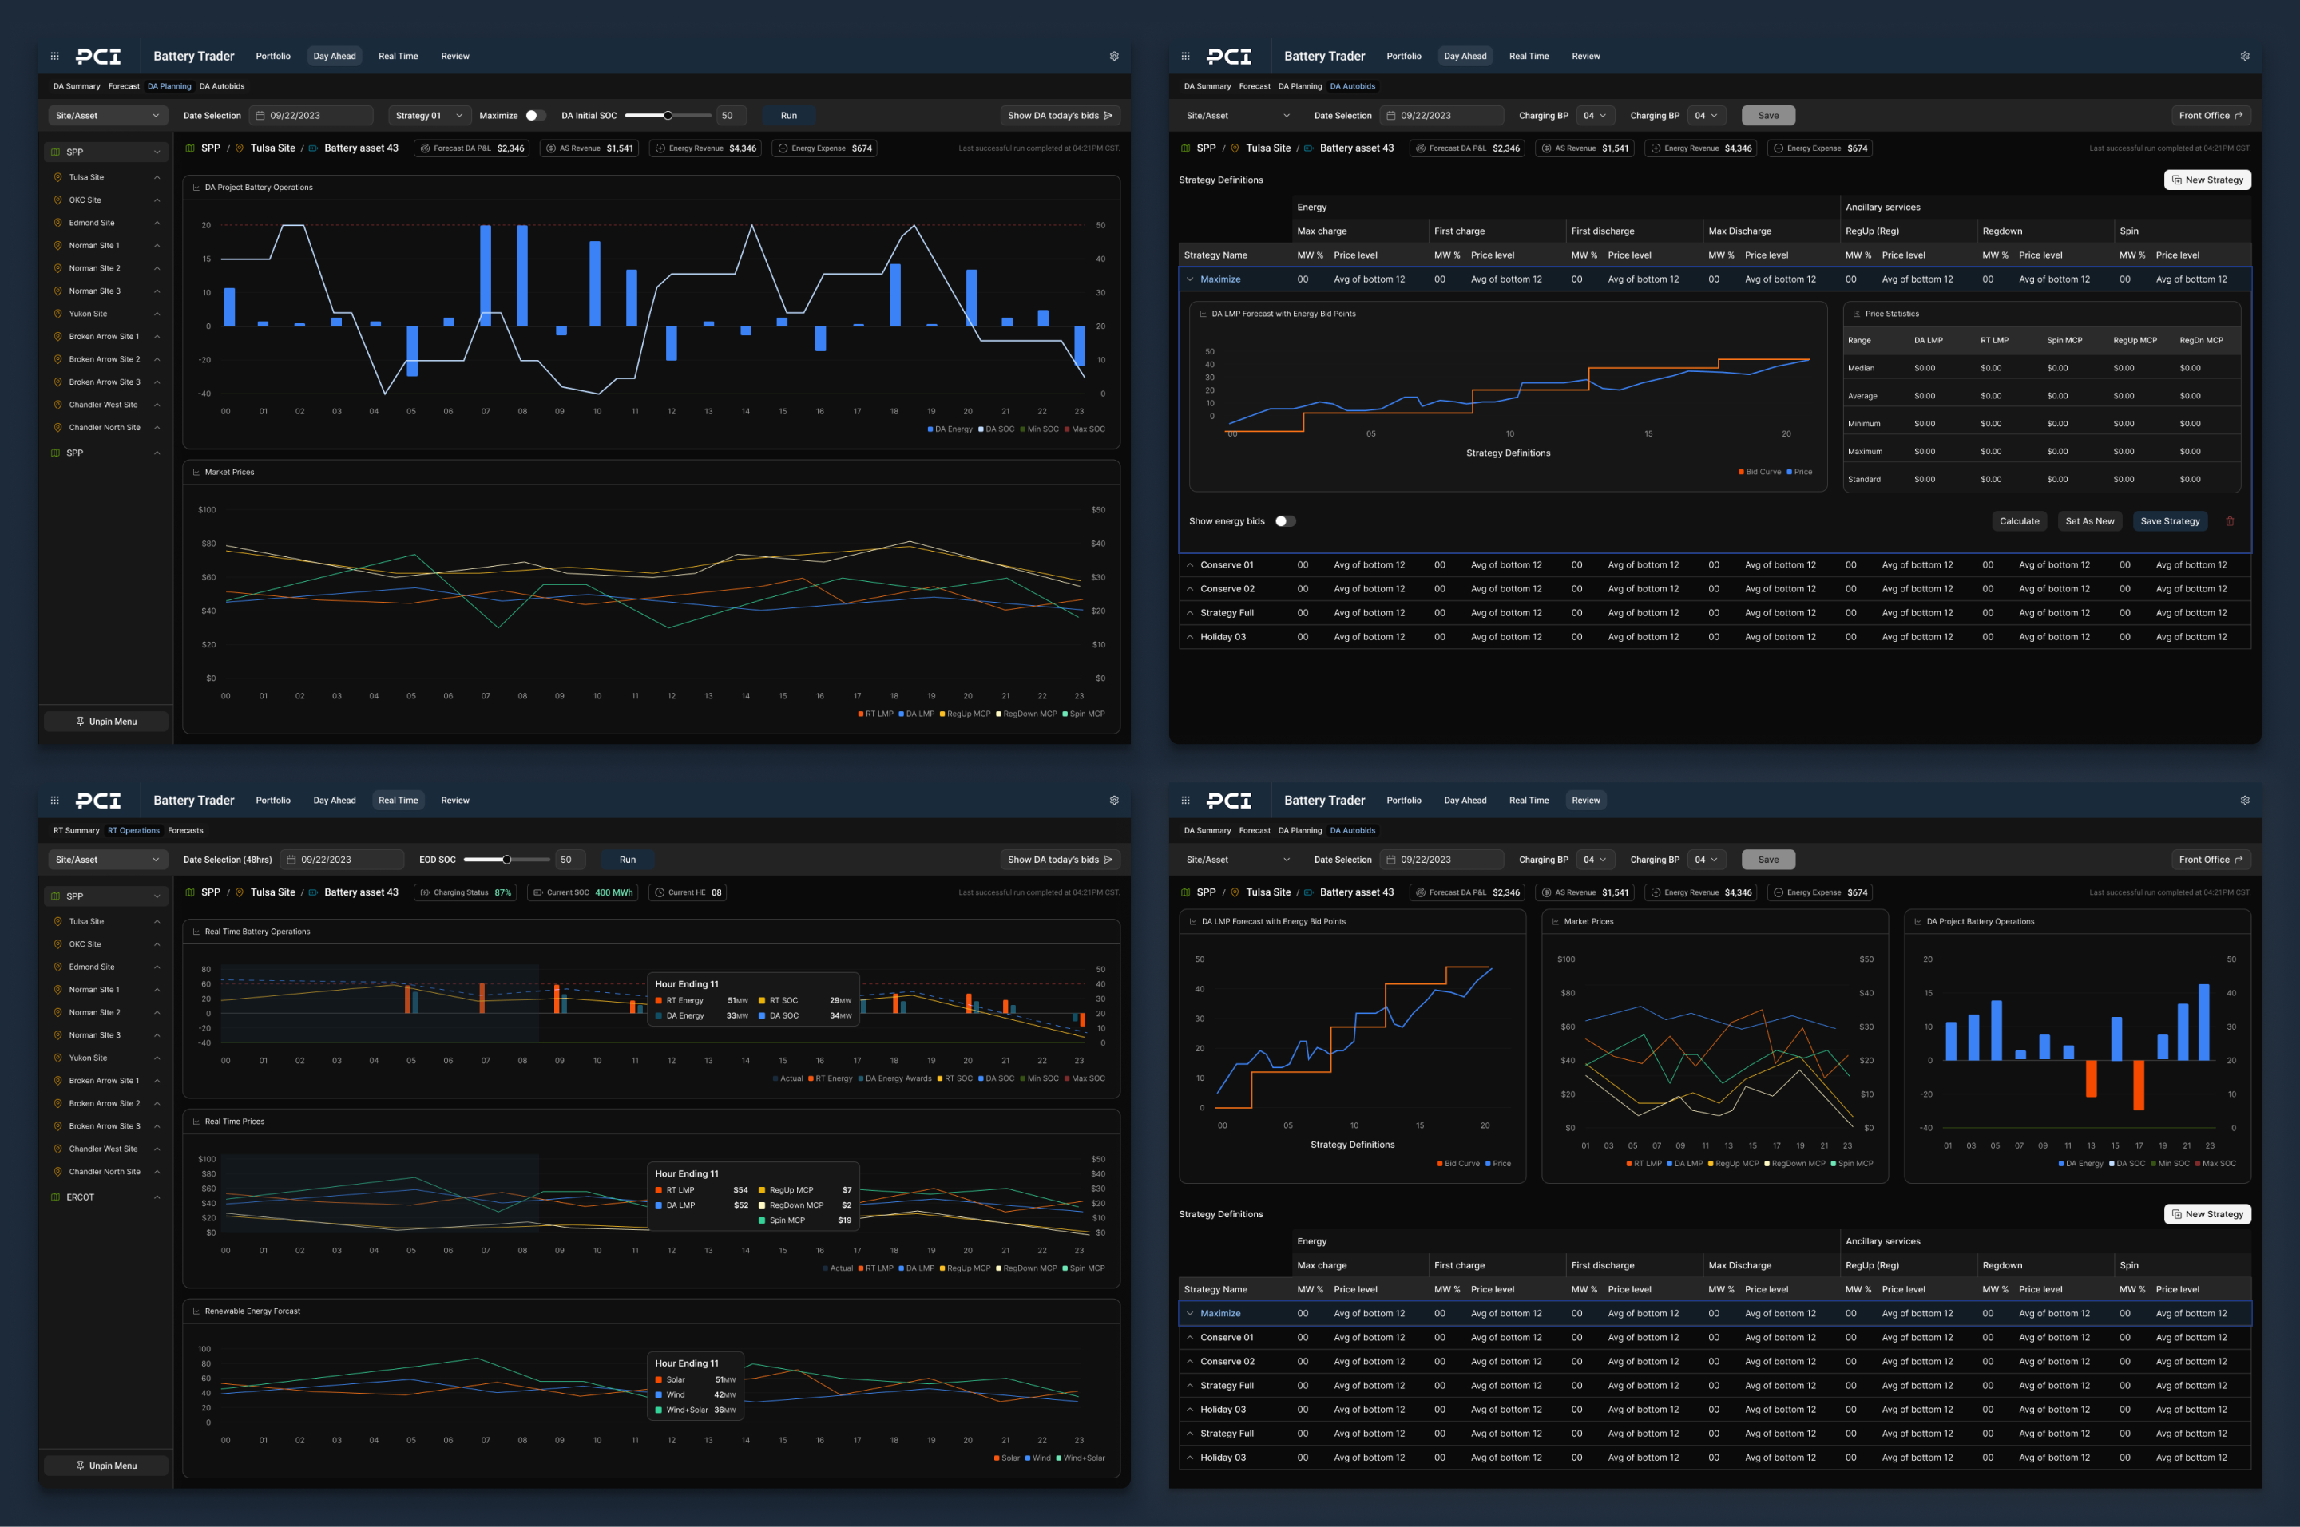Click the PCI logo in Real Time window
This screenshot has height=1527, width=2300.
[x=98, y=801]
